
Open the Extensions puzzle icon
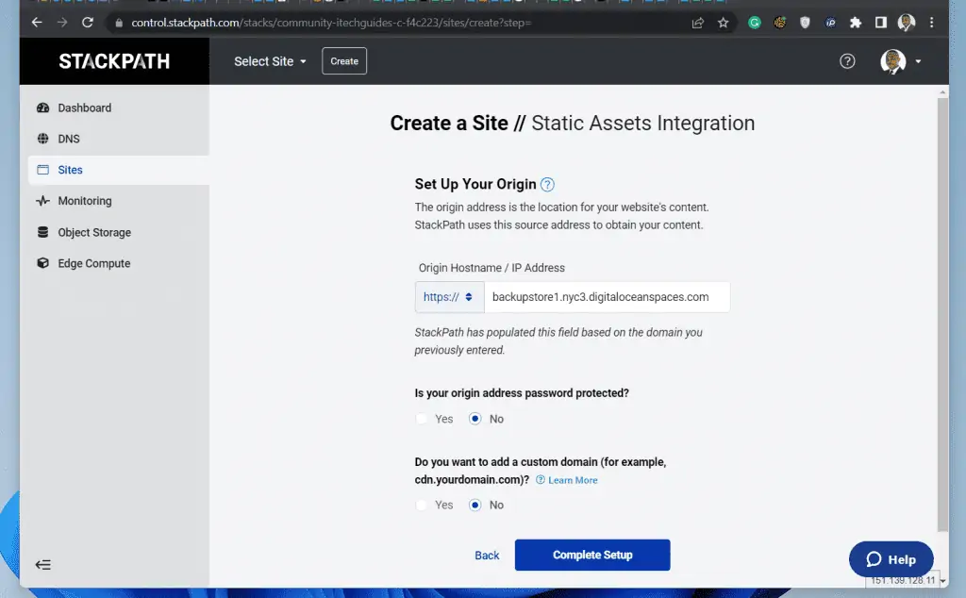click(x=856, y=23)
